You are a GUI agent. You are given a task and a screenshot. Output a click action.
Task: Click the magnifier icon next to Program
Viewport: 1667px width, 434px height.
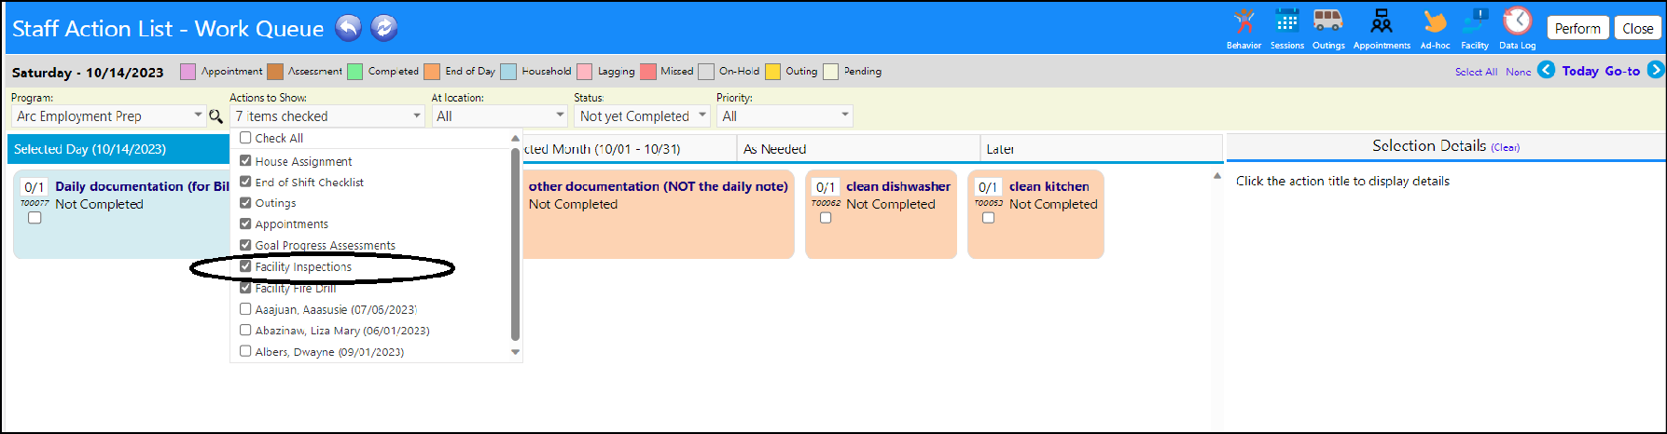coord(215,116)
